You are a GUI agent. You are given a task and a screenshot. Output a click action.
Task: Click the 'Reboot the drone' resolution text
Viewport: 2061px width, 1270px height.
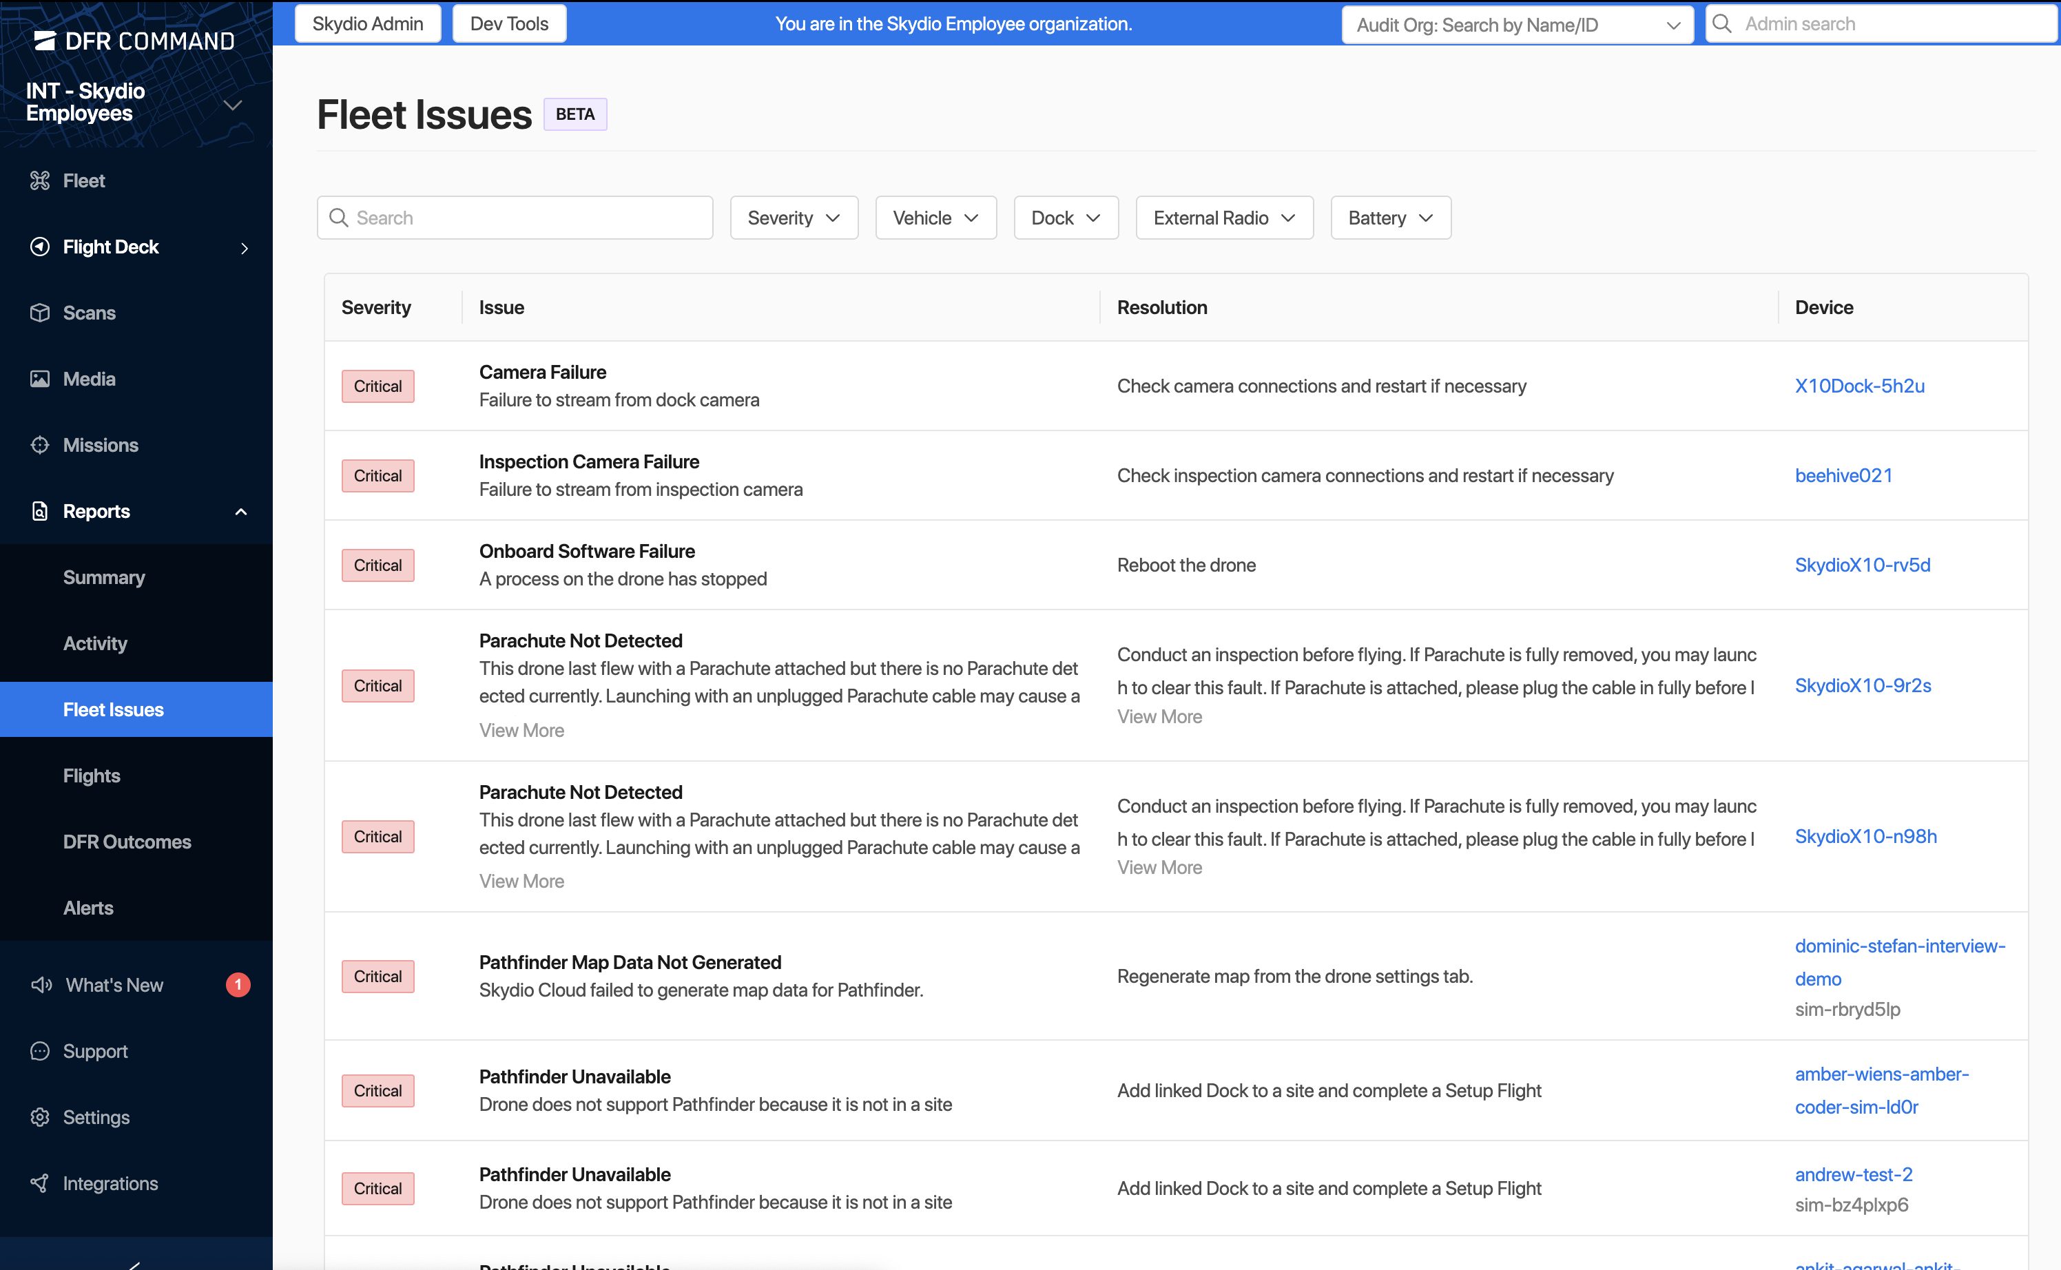click(1186, 565)
